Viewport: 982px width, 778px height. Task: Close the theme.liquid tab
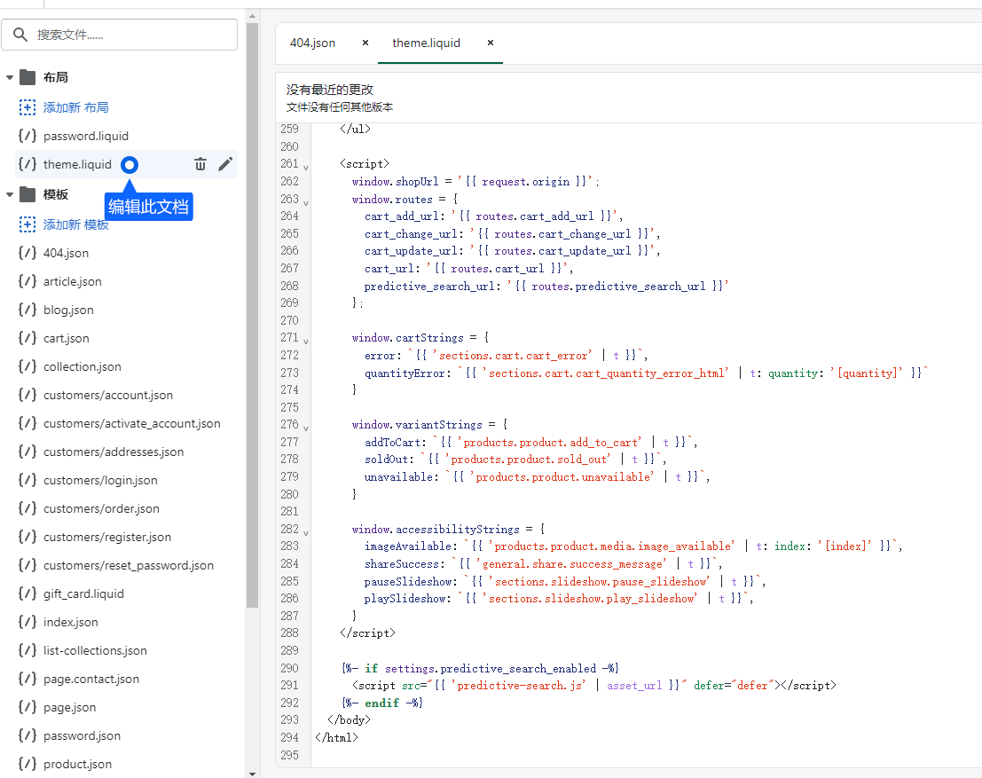pos(490,43)
